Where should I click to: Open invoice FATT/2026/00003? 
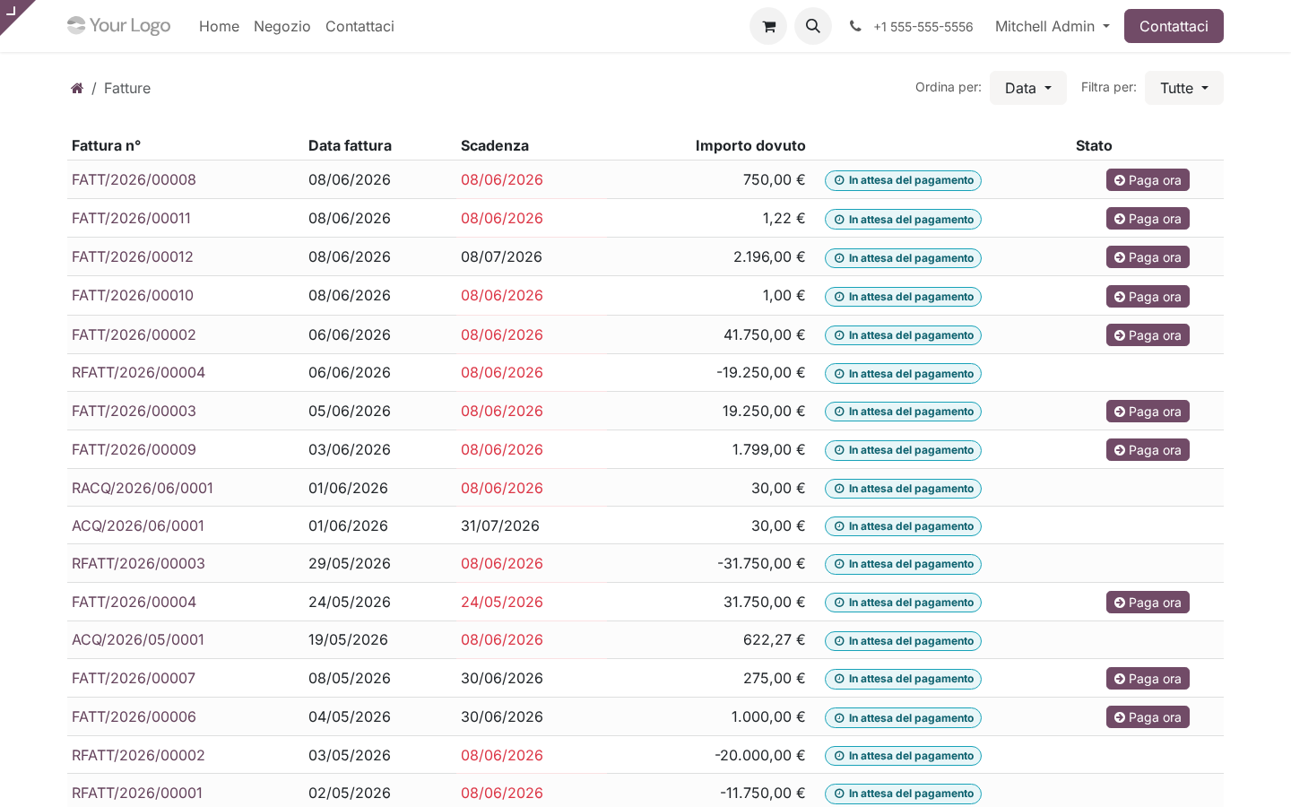pyautogui.click(x=134, y=411)
